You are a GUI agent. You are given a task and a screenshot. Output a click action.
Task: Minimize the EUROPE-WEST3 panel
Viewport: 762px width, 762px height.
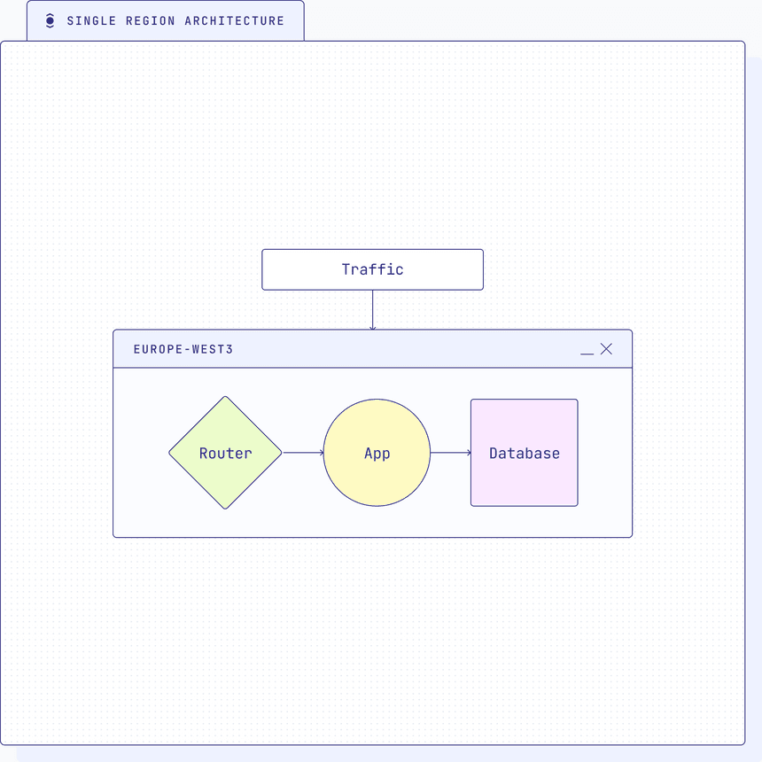pos(587,350)
